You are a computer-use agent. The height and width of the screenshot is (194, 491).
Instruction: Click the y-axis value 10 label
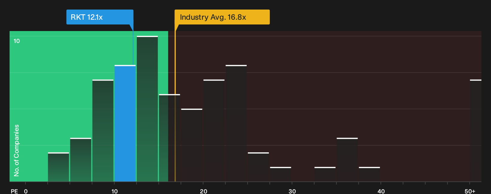pos(17,41)
